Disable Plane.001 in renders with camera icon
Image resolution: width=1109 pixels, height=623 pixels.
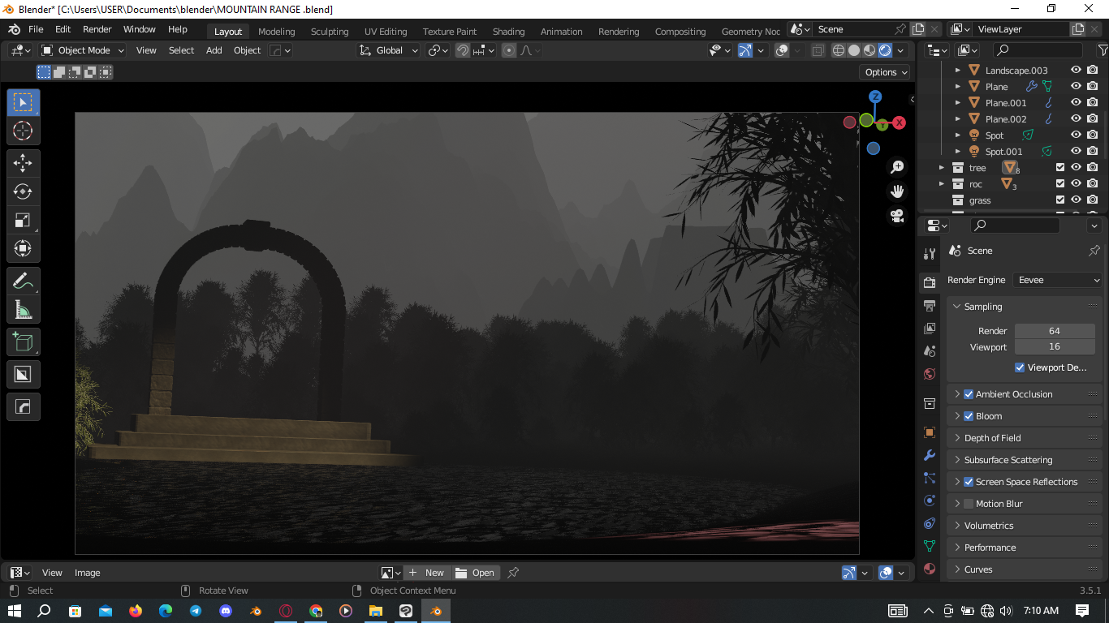[1093, 103]
